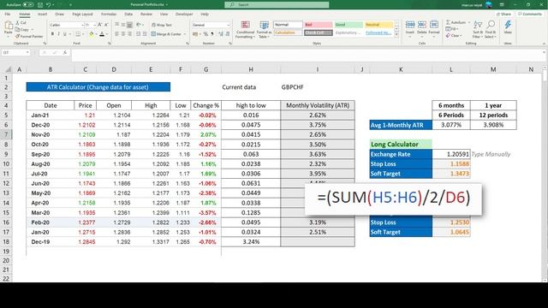
Task: Click the Comma Style icon
Action: point(212,34)
